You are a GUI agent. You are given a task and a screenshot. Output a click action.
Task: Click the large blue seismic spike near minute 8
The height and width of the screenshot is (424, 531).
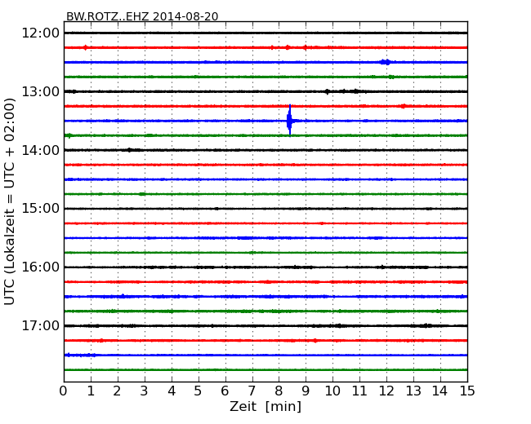click(290, 121)
